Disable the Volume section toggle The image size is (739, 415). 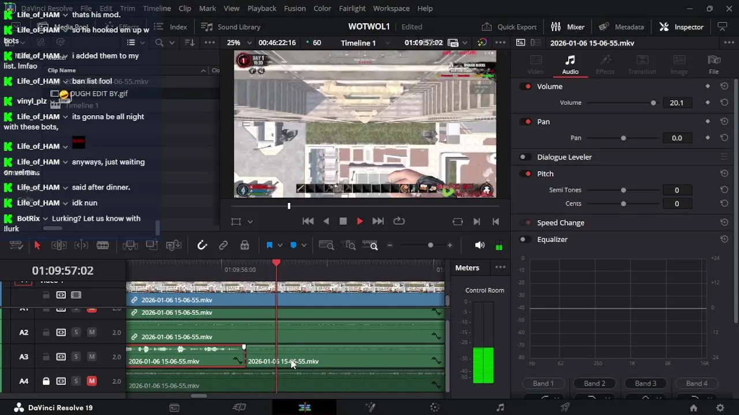tap(526, 86)
